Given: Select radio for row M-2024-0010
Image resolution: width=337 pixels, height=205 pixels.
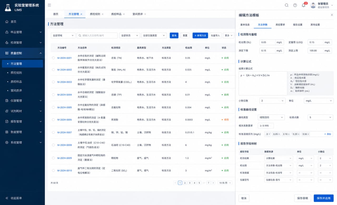Looking at the screenshot, I should pyautogui.click(x=53, y=171).
